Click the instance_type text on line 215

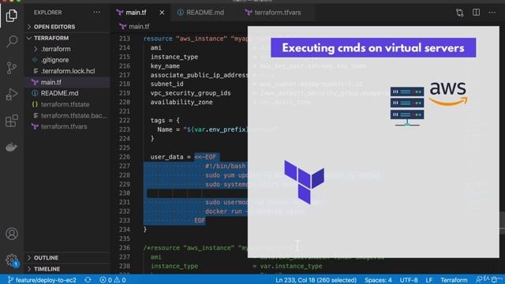[174, 57]
